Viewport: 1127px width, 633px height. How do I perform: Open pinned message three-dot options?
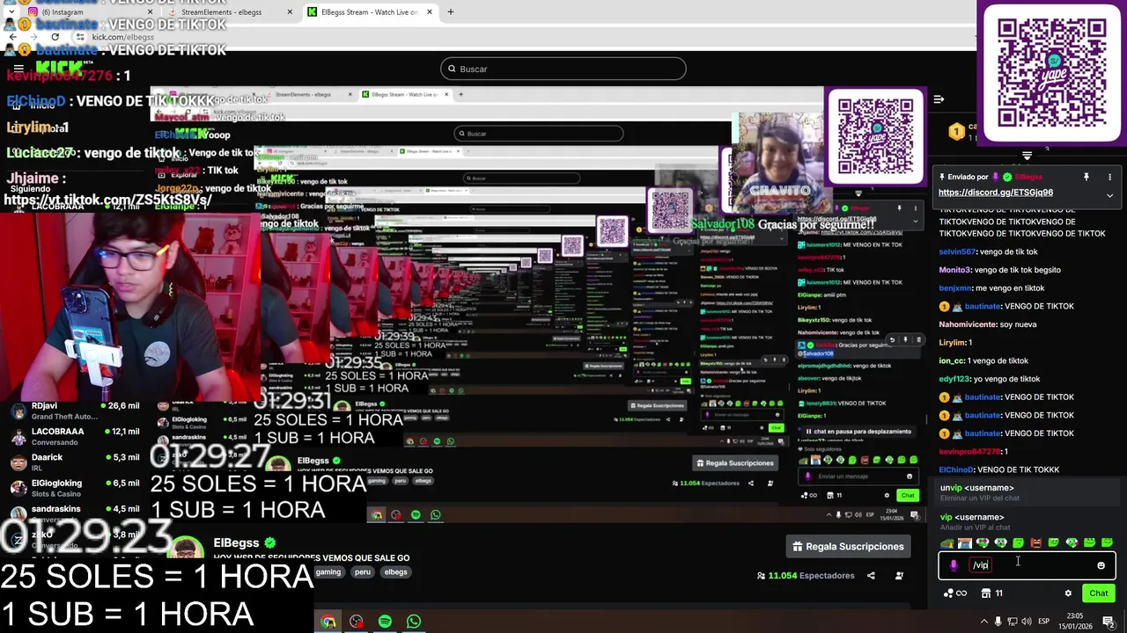[x=1110, y=177]
